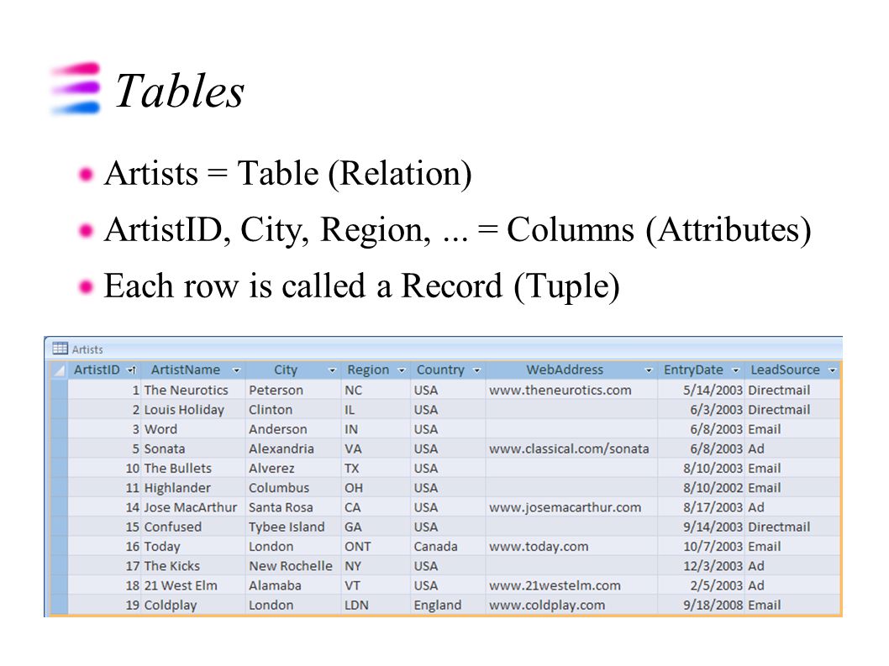The image size is (889, 666).
Task: Open the City column filter dropdown
Action: coord(332,370)
